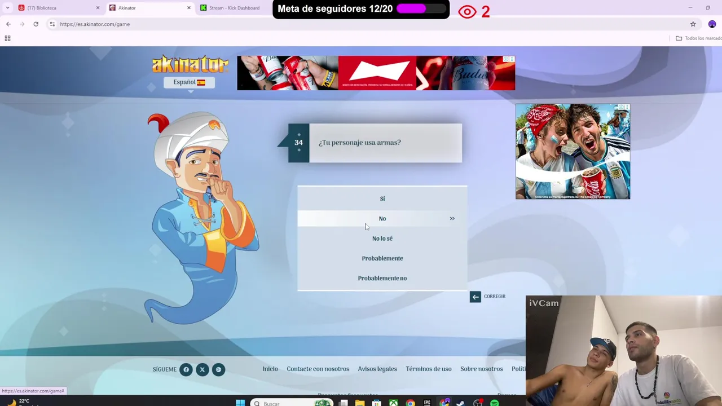Click the question number 34 badge
722x406 pixels.
click(298, 143)
